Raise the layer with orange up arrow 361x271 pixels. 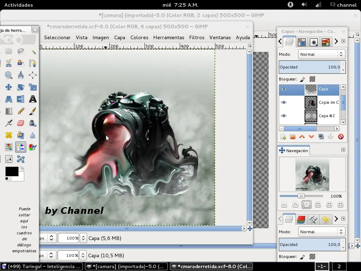302,137
